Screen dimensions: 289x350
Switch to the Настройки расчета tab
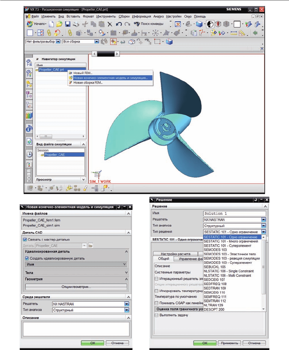pyautogui.click(x=175, y=254)
